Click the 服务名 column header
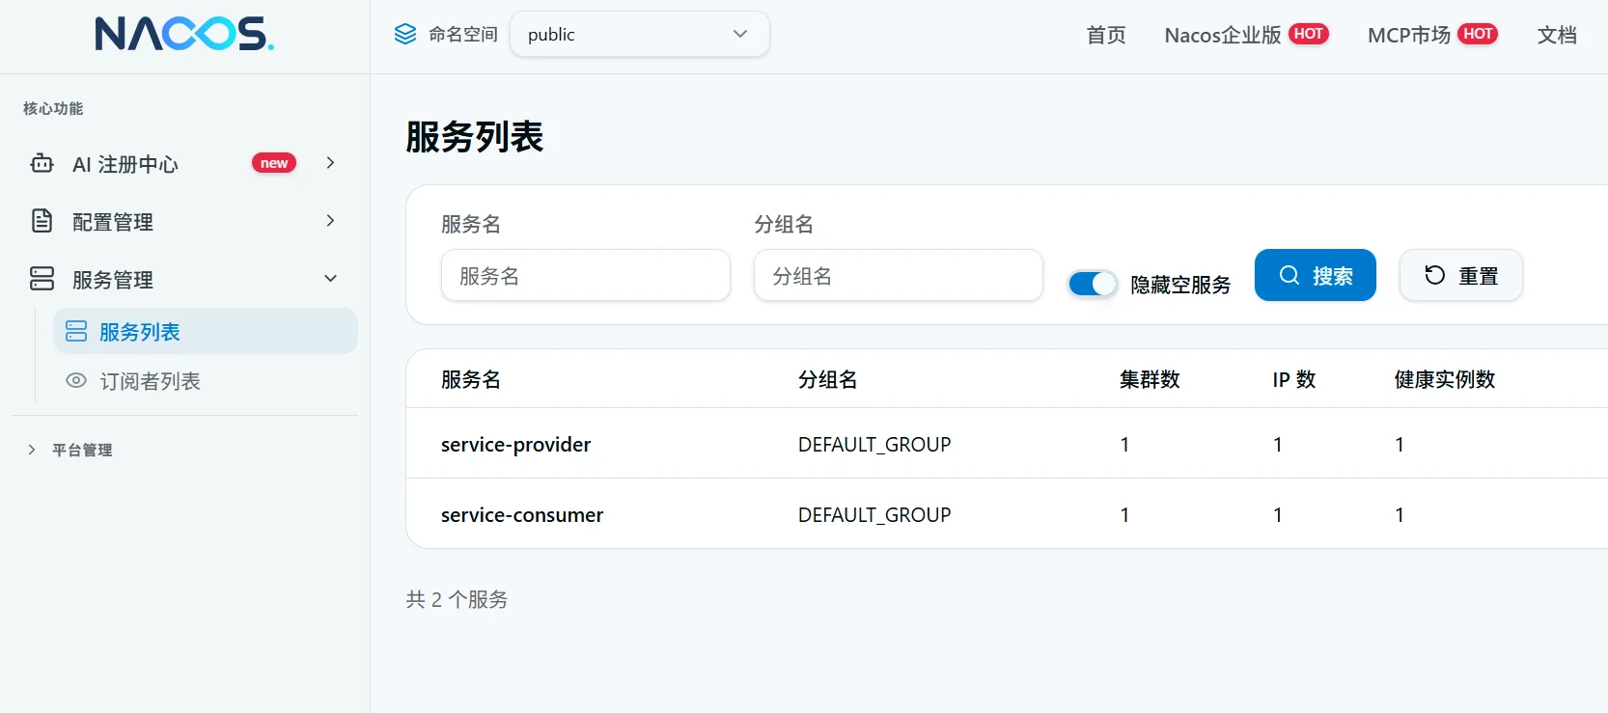 coord(471,379)
